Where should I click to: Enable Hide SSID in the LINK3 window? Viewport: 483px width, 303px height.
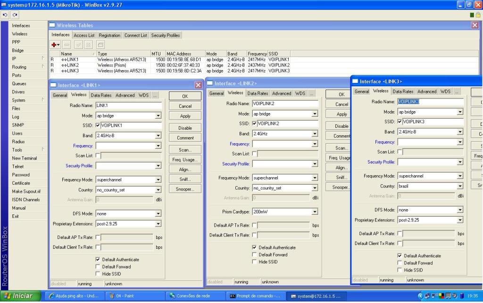(x=400, y=270)
